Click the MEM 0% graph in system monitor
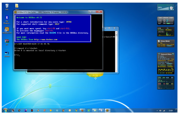 pos(170,81)
